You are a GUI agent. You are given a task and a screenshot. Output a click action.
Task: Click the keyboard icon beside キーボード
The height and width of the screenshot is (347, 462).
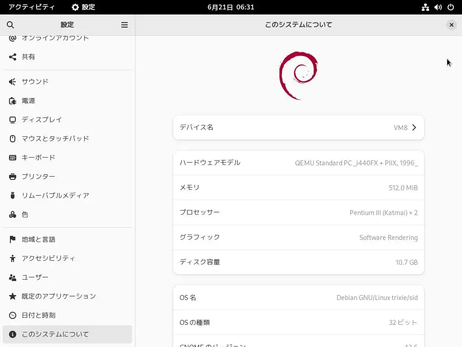[x=12, y=158]
